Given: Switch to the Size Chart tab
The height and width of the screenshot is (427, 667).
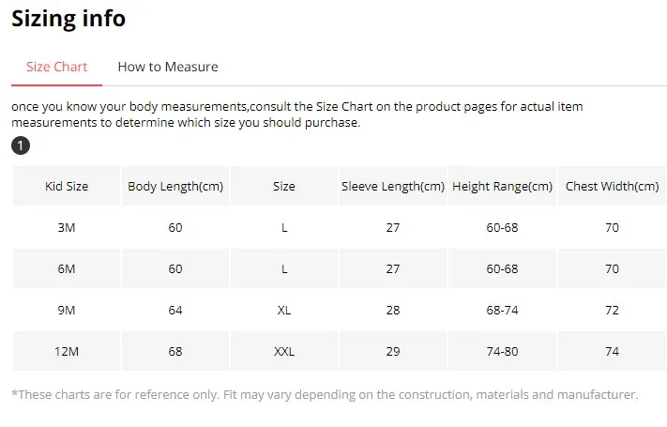Looking at the screenshot, I should pyautogui.click(x=56, y=67).
